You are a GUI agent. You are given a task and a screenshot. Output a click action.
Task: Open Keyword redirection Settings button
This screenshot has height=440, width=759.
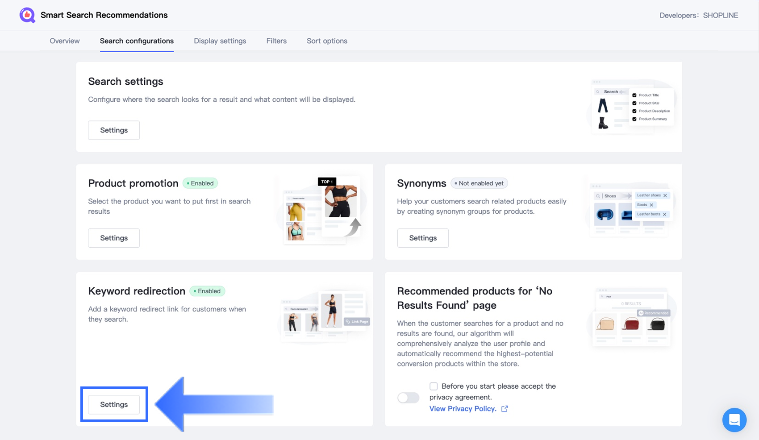click(x=114, y=404)
